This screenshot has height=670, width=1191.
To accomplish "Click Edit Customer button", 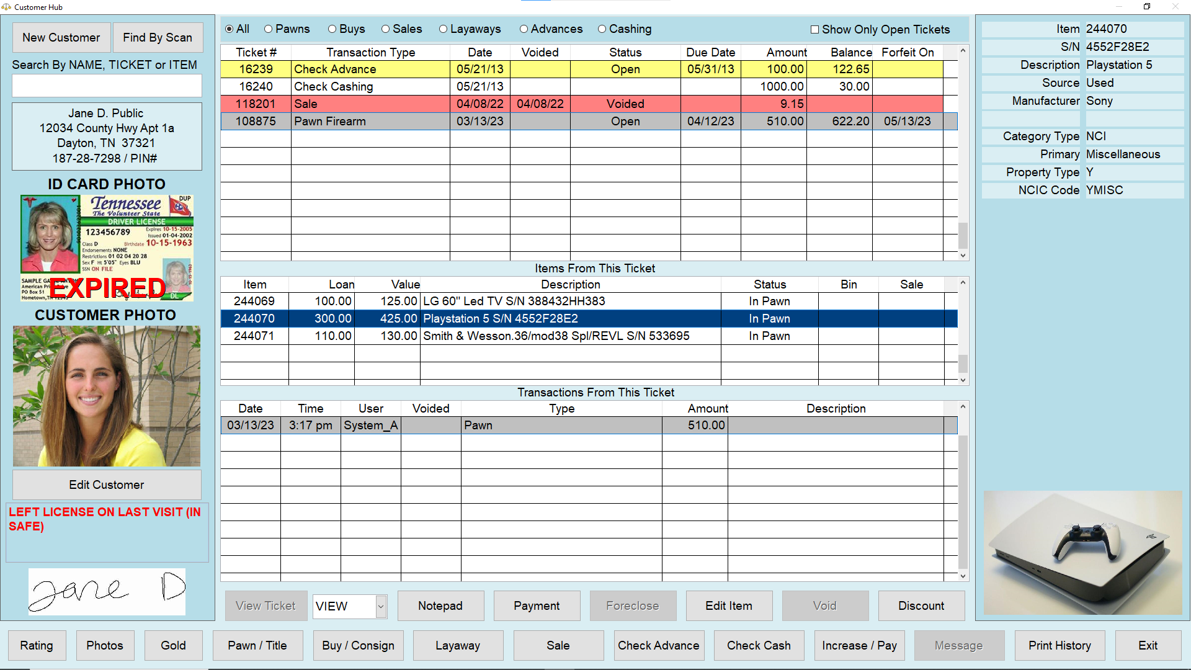I will [x=107, y=485].
